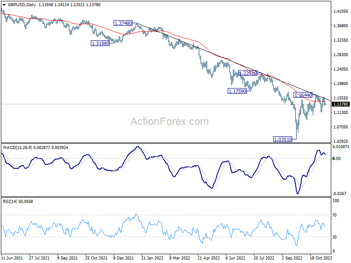Click the 1.17590 price label
Screen dimensions: 351x263
coord(237,91)
